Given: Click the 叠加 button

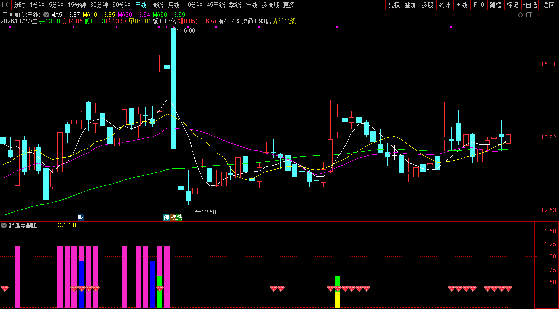Looking at the screenshot, I should pos(411,5).
